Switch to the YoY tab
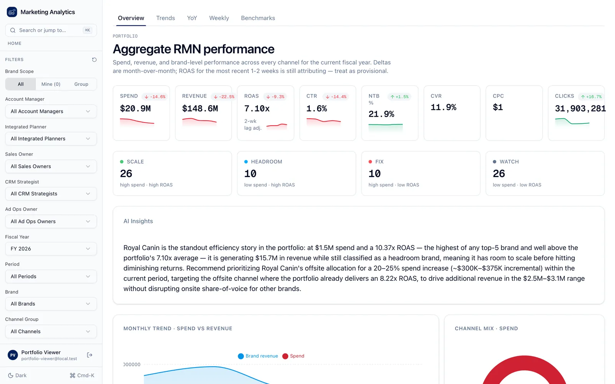The image size is (615, 384). 192,18
